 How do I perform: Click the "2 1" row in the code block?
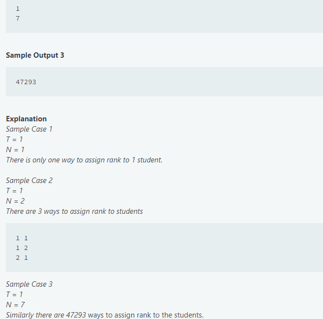tap(22, 257)
